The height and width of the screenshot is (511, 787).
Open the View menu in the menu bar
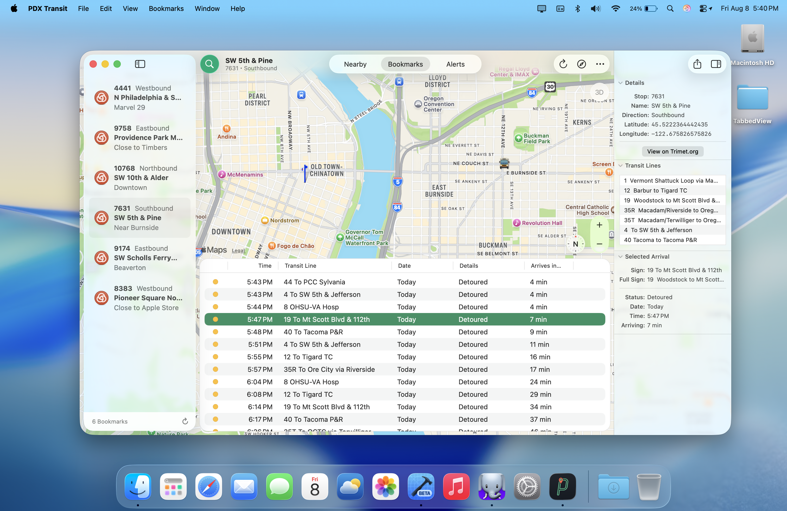click(130, 9)
